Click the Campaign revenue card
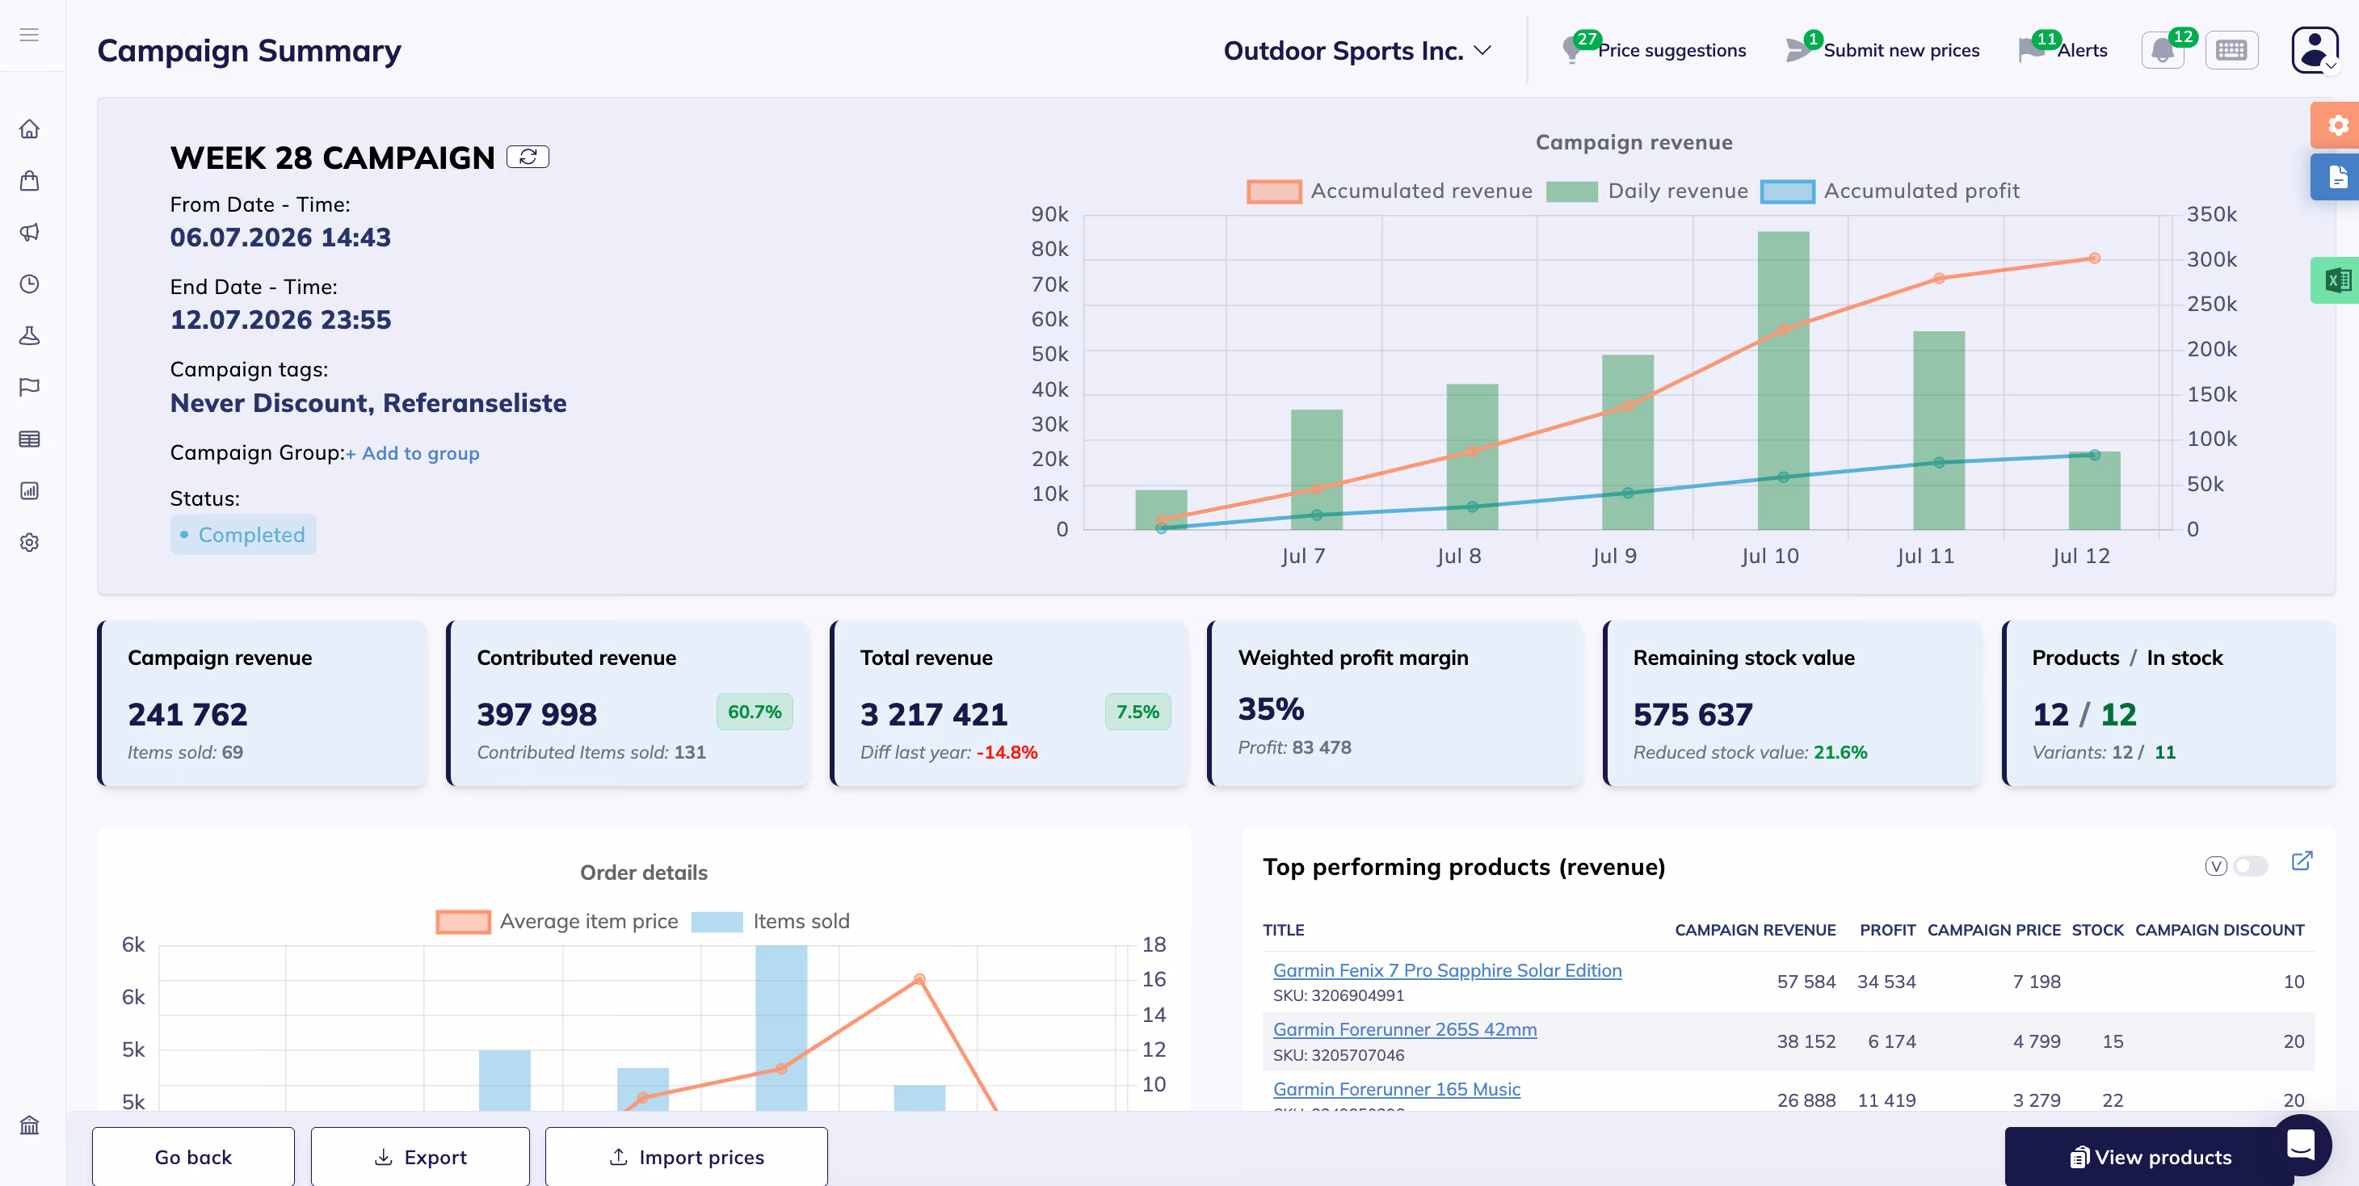This screenshot has width=2359, height=1186. (x=263, y=704)
